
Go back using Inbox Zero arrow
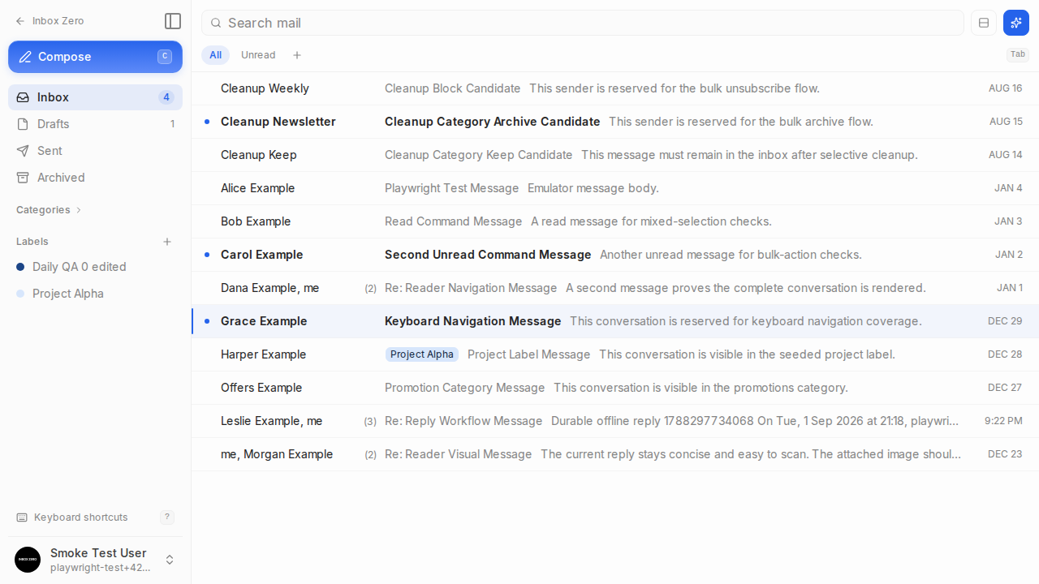click(x=50, y=21)
